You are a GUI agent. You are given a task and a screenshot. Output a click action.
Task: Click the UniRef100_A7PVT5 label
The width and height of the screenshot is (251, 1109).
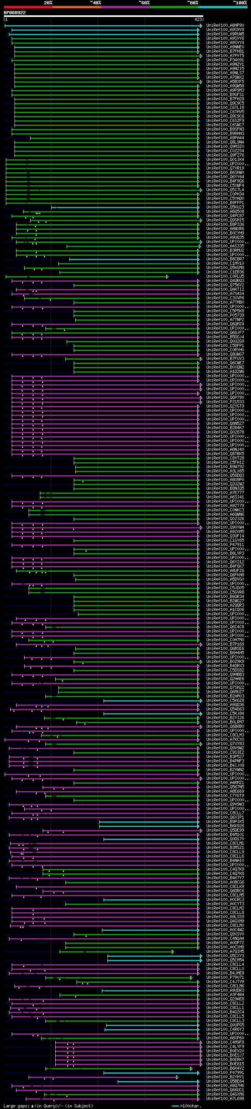pyautogui.click(x=225, y=55)
